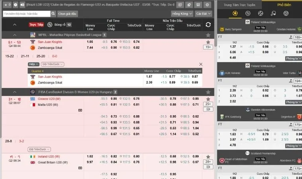This screenshot has width=302, height=179.
Task: Click the refresh odds icon
Action: click(x=208, y=25)
